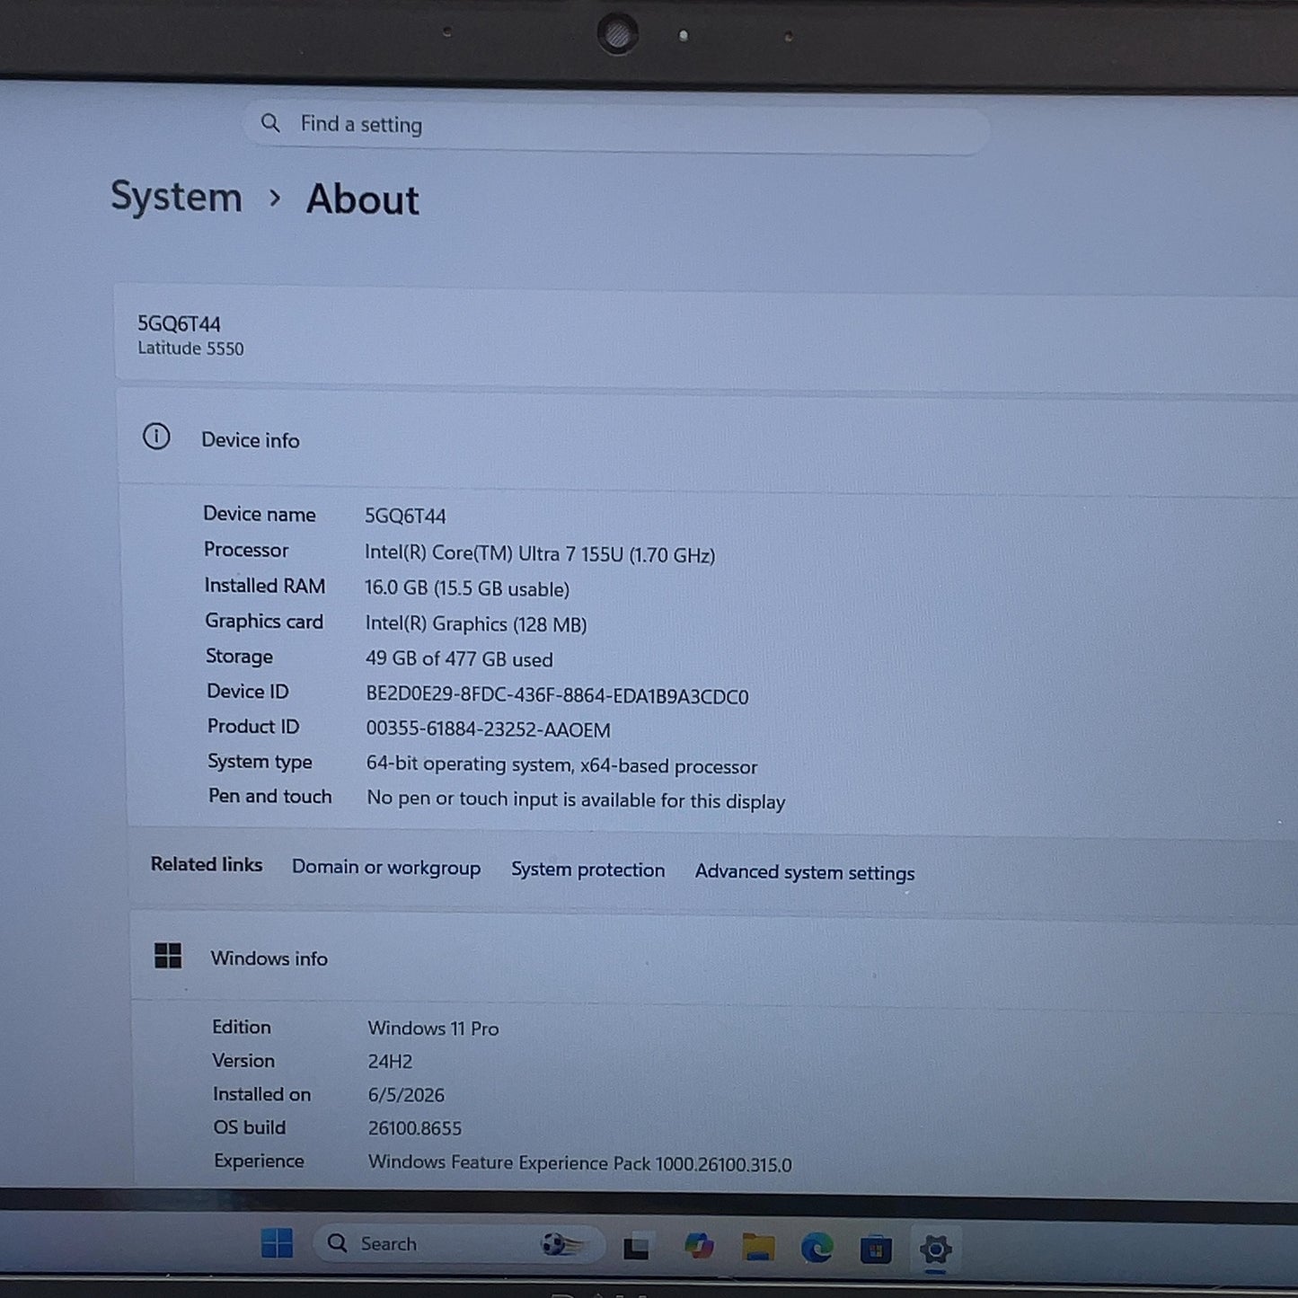This screenshot has width=1298, height=1298.
Task: Select the Windows Feature Experience Pack text
Action: pyautogui.click(x=580, y=1163)
